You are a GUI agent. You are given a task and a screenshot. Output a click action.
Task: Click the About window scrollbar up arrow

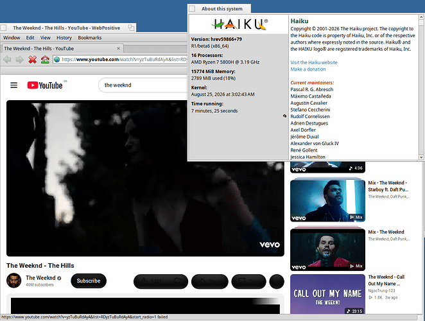[x=422, y=17]
